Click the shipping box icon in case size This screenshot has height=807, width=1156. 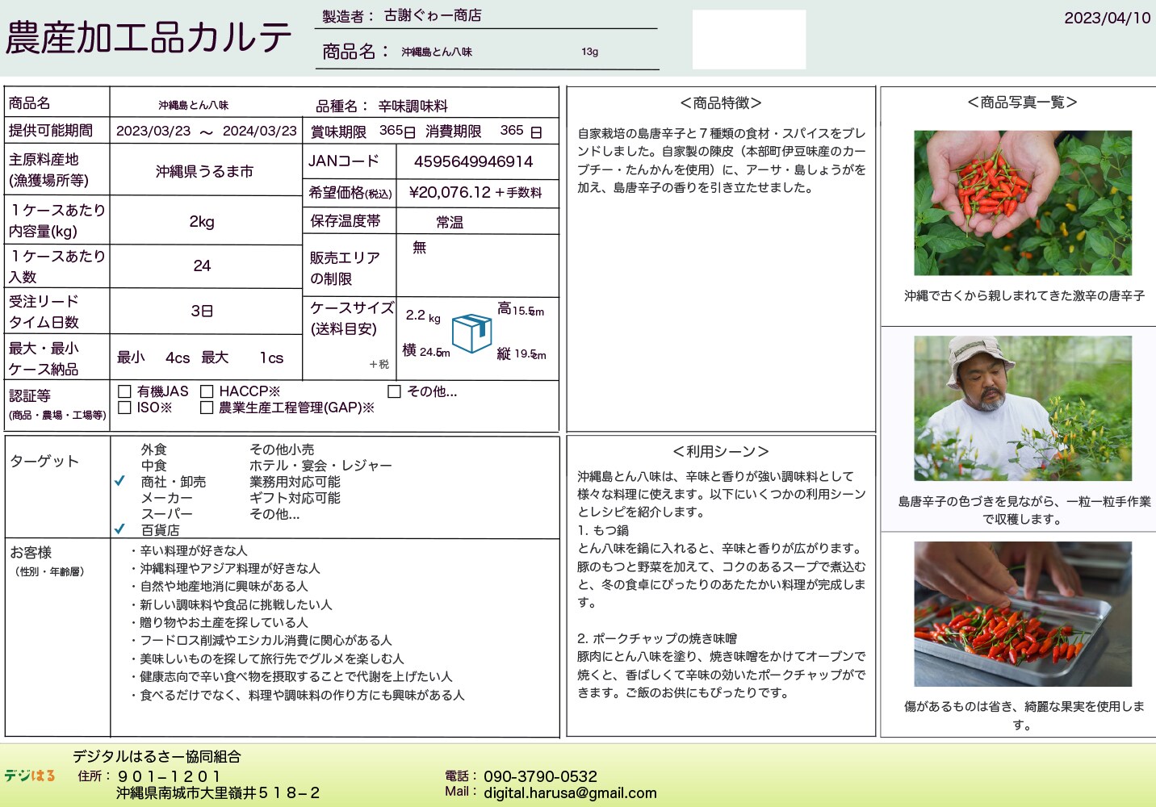[471, 332]
